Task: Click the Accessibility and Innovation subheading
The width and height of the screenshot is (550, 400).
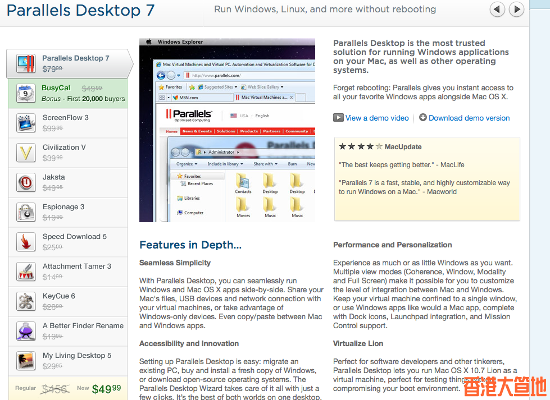Action: (x=189, y=343)
